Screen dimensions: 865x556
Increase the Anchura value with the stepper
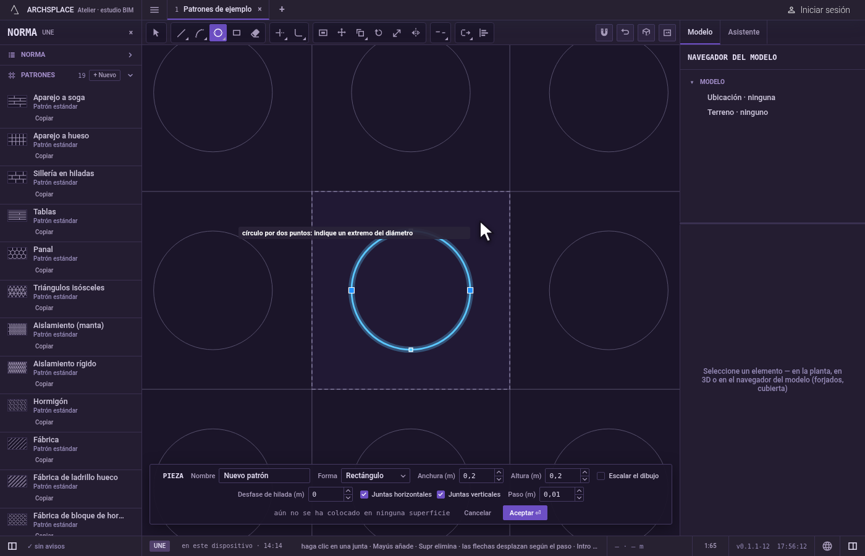(499, 473)
